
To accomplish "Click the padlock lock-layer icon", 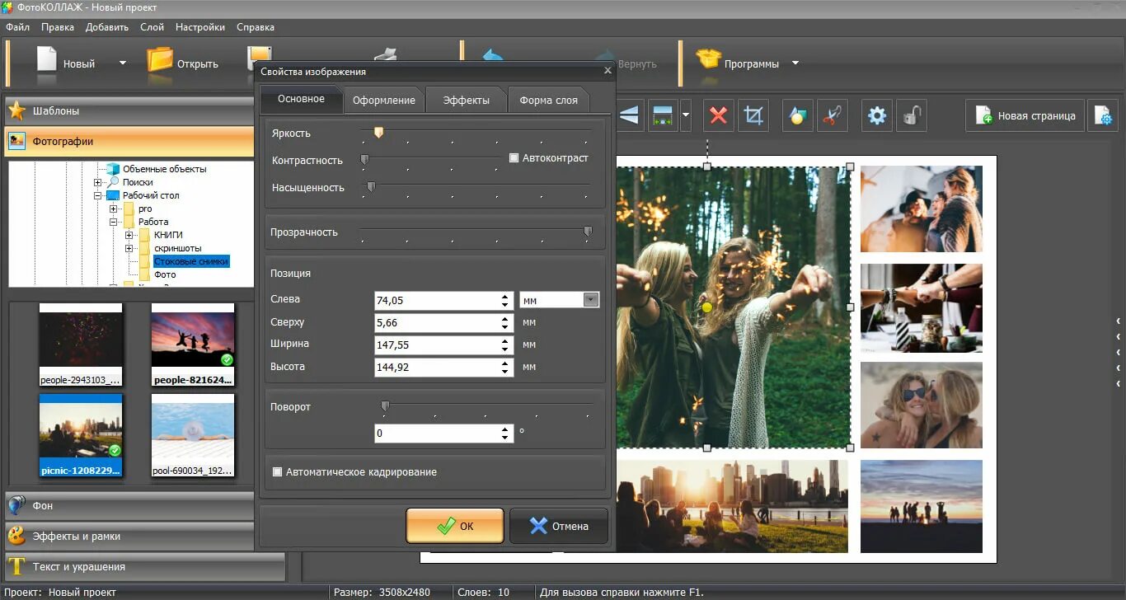I will pyautogui.click(x=910, y=116).
